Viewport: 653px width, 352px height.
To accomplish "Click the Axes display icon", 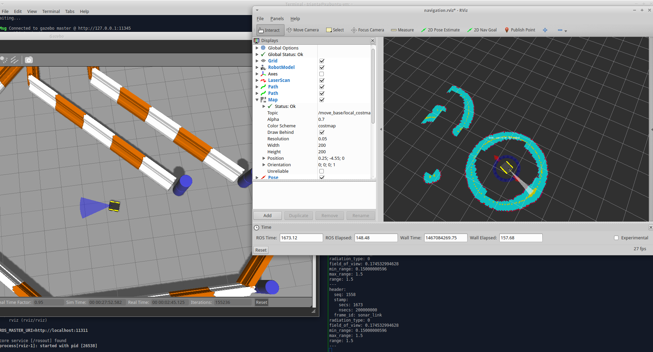I will tap(263, 74).
